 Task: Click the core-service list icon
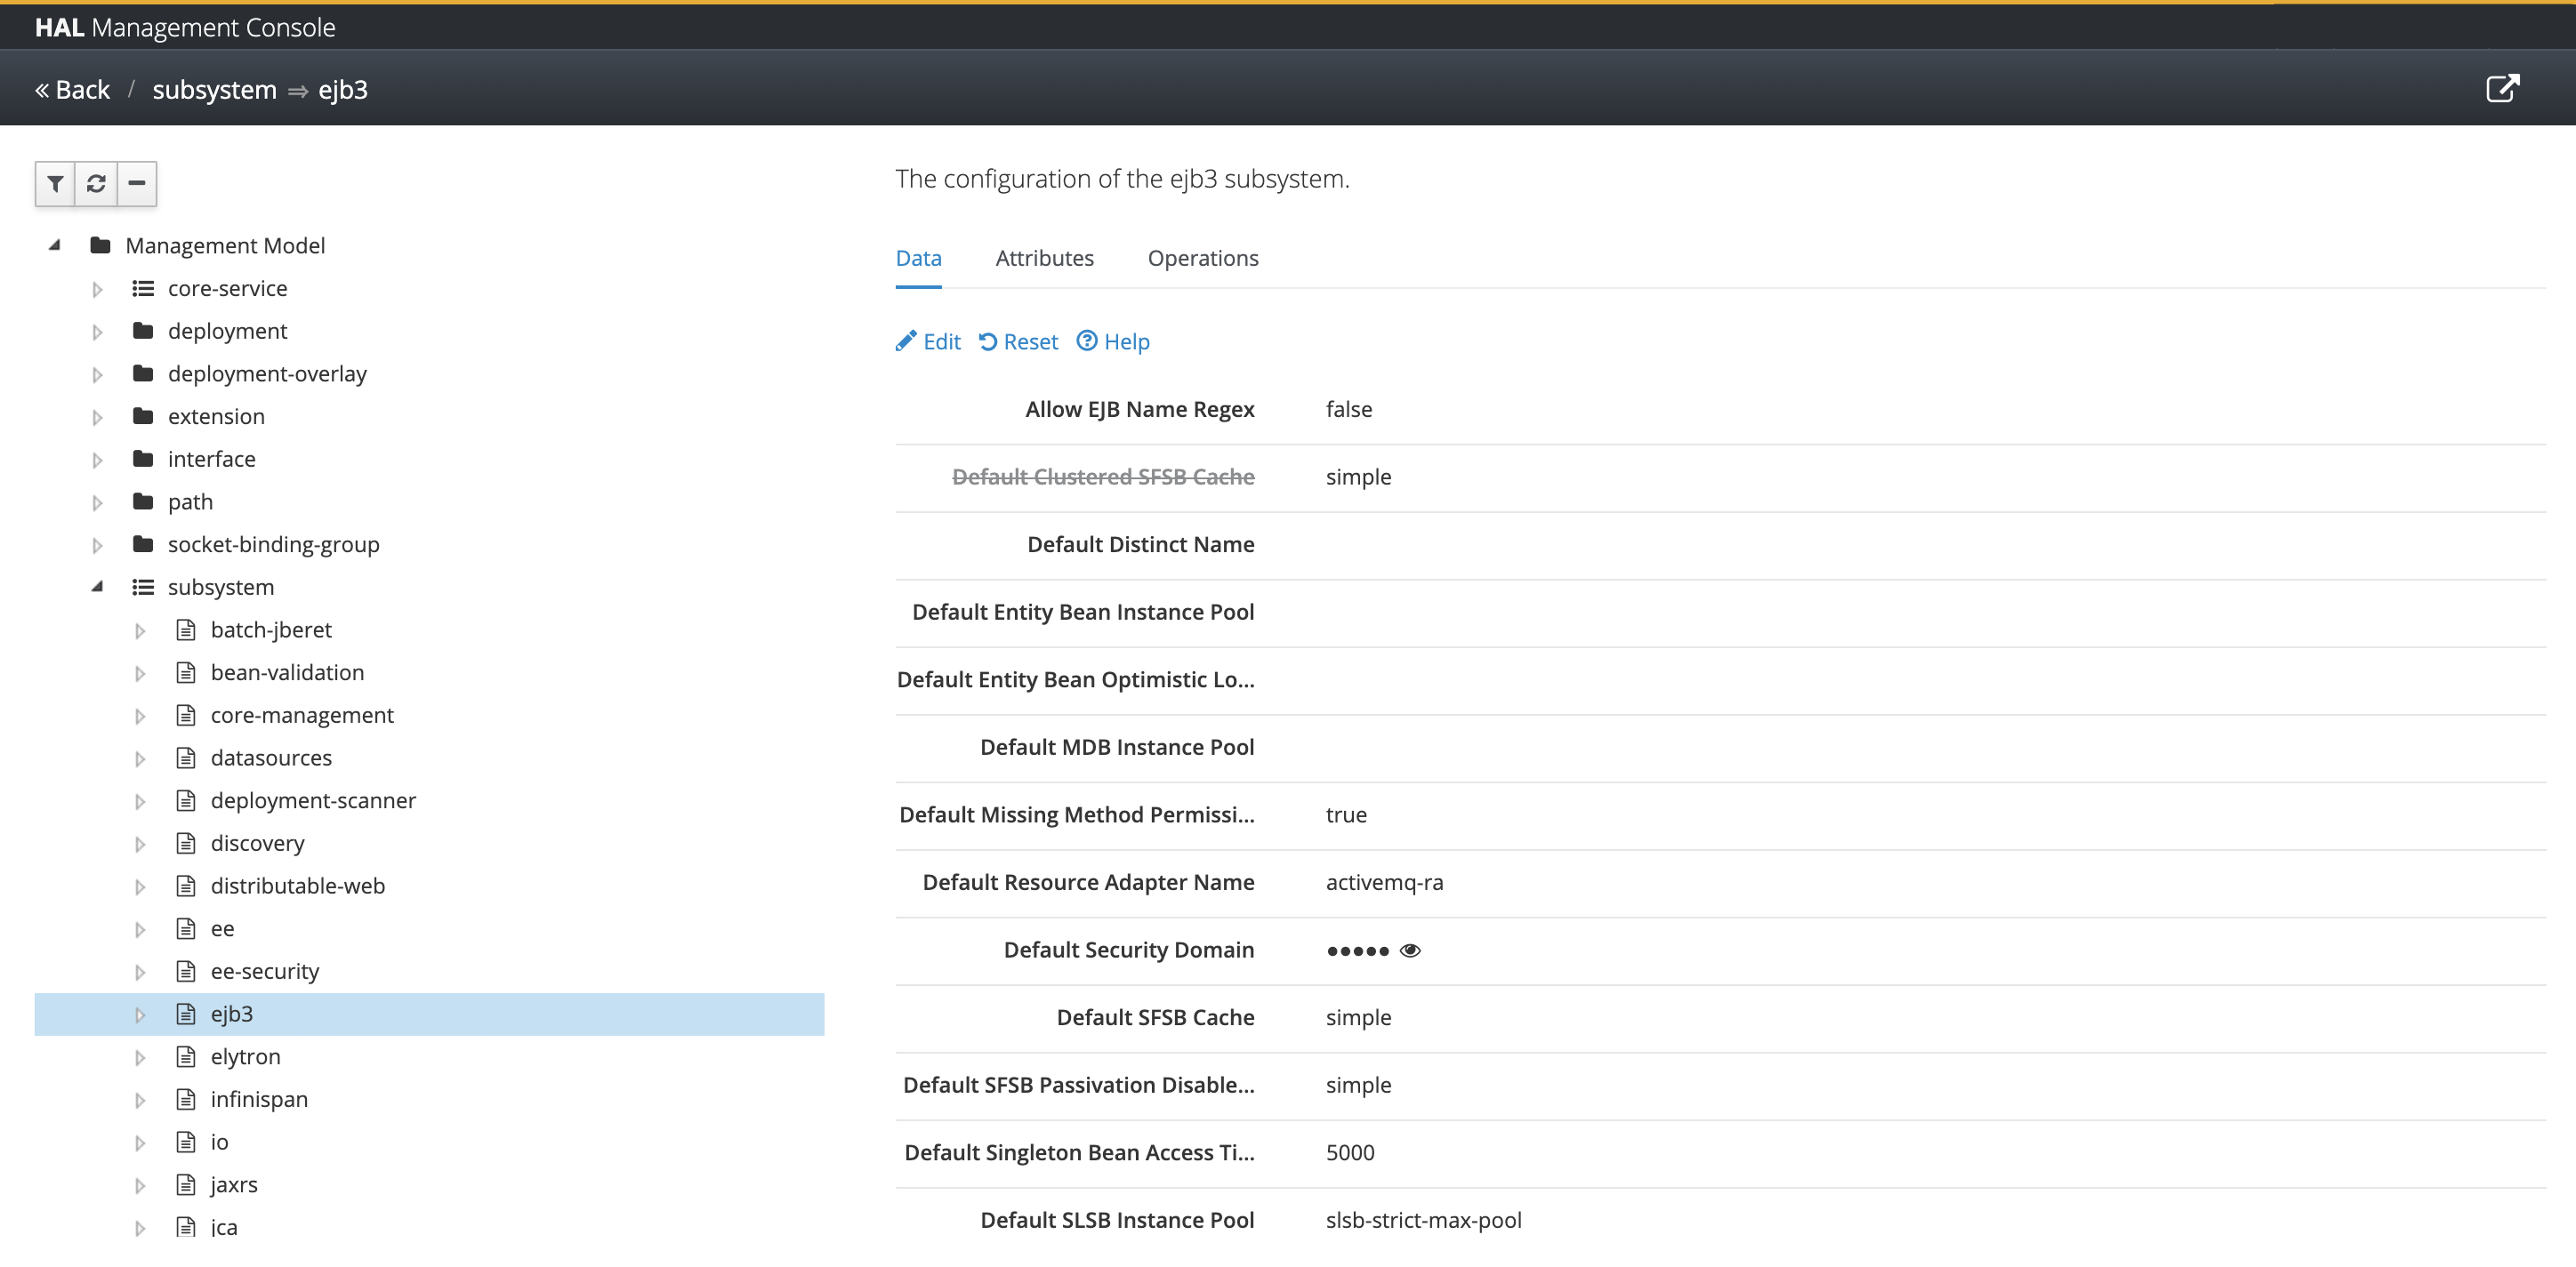pyautogui.click(x=143, y=288)
